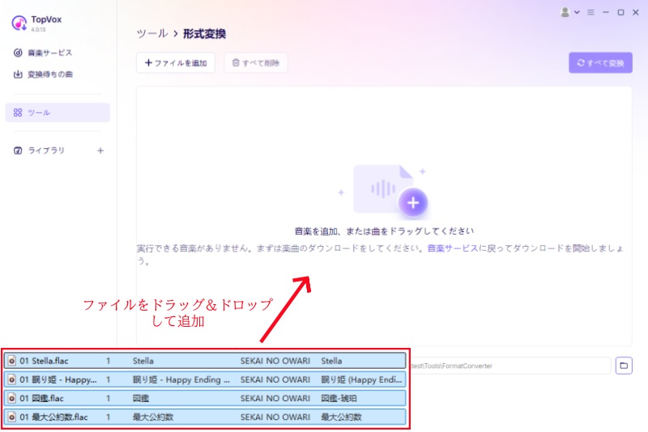This screenshot has height=432, width=648.
Task: Click the plus icon next to ライブラリ
Action: tap(100, 150)
